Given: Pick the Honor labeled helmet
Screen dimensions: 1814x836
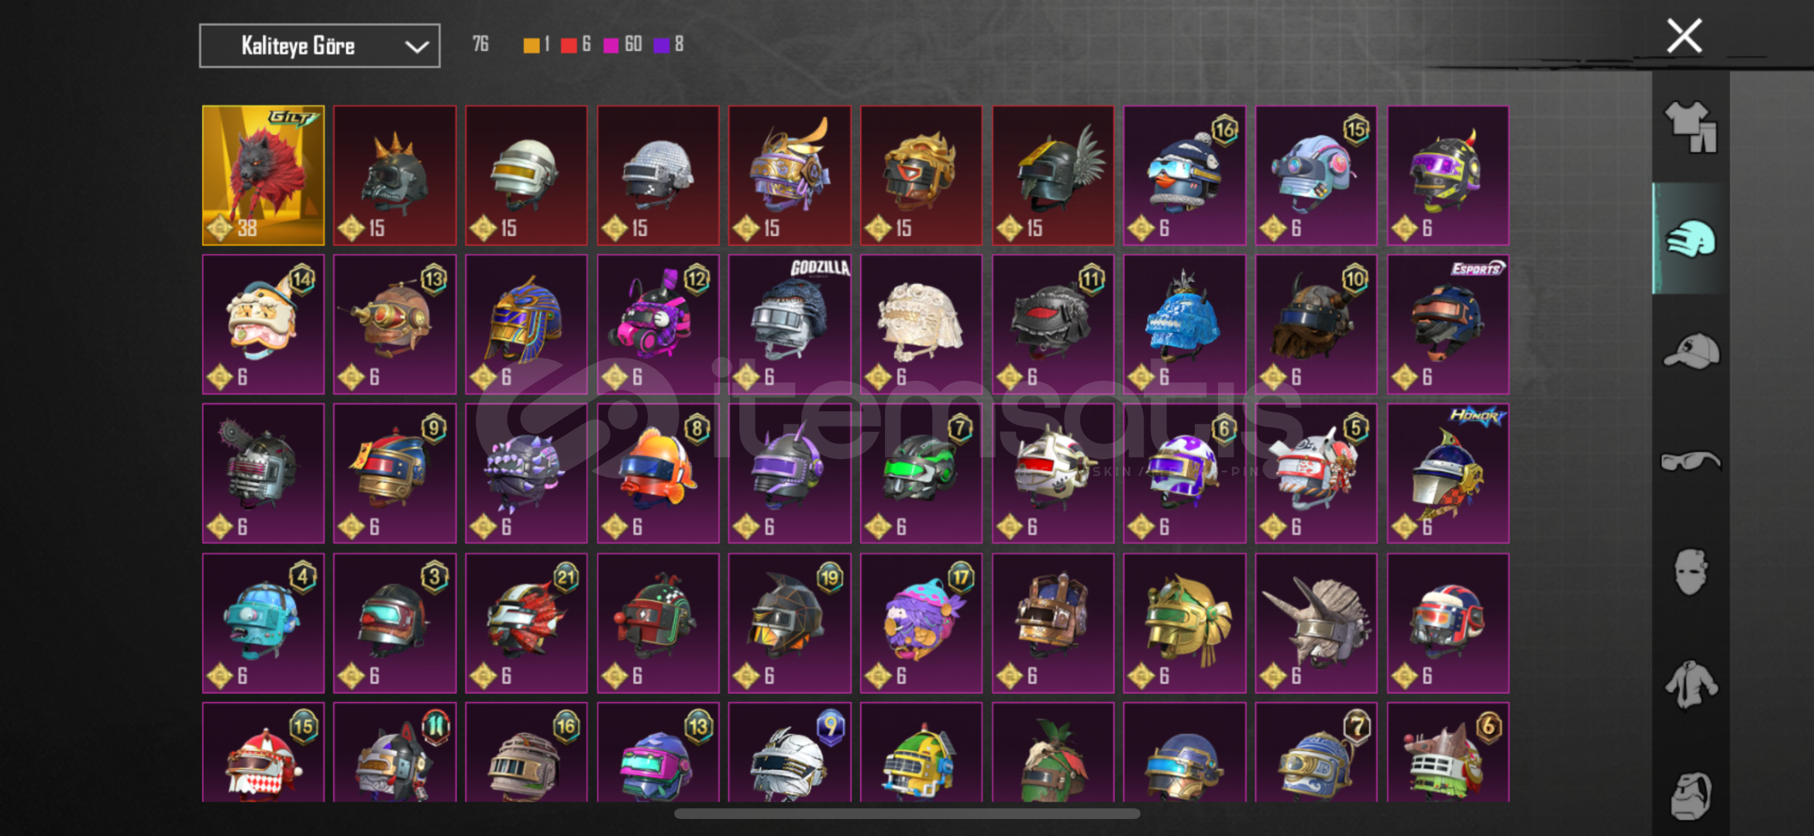Looking at the screenshot, I should pos(1447,474).
